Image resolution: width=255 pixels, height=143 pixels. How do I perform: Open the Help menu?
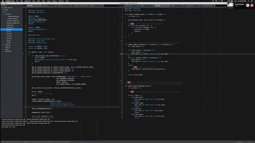[67, 1]
